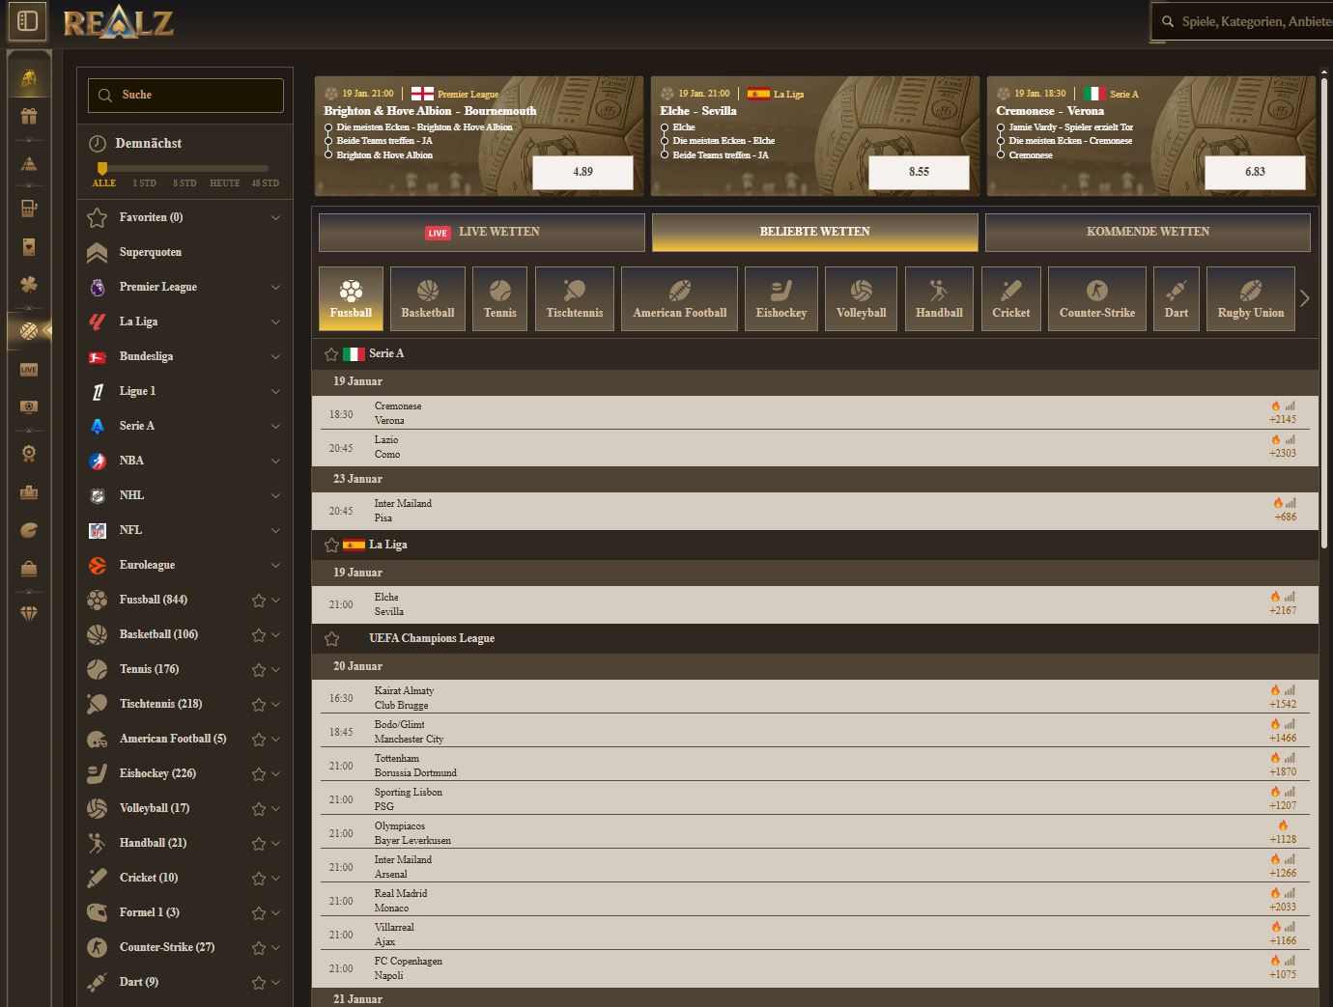The image size is (1333, 1007).
Task: Select the Rugby Union sport icon
Action: (x=1250, y=298)
